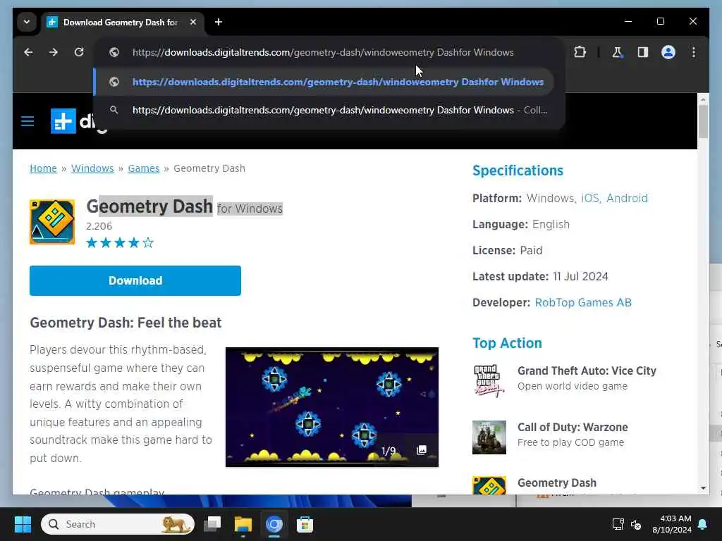Click the blue Download button
The image size is (722, 541).
click(x=135, y=280)
